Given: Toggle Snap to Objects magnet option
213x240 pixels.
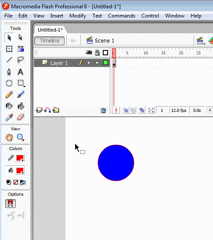Looking at the screenshot, I should pos(11,204).
